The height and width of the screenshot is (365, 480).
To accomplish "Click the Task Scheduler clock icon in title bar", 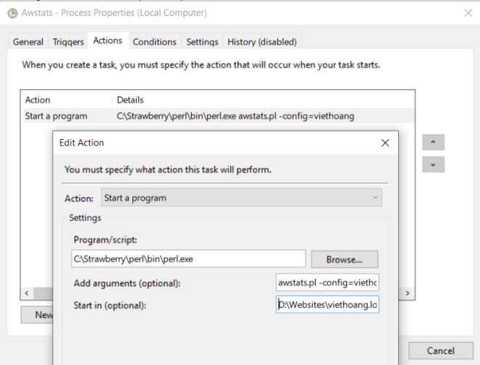I will (x=11, y=13).
